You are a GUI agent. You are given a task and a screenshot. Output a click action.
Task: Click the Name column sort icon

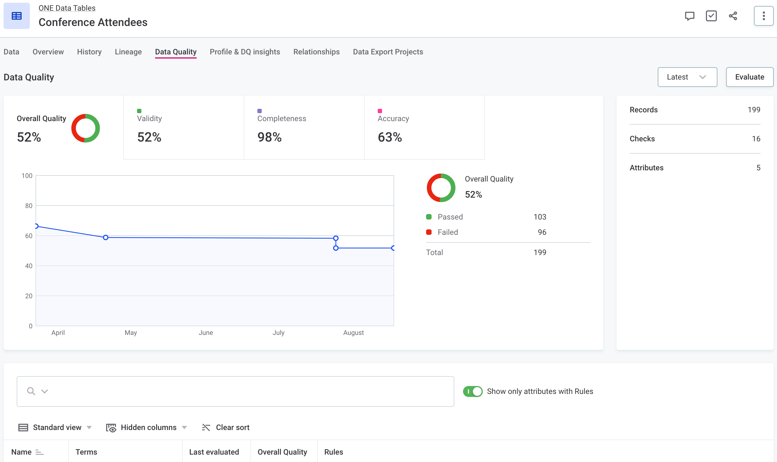click(39, 452)
